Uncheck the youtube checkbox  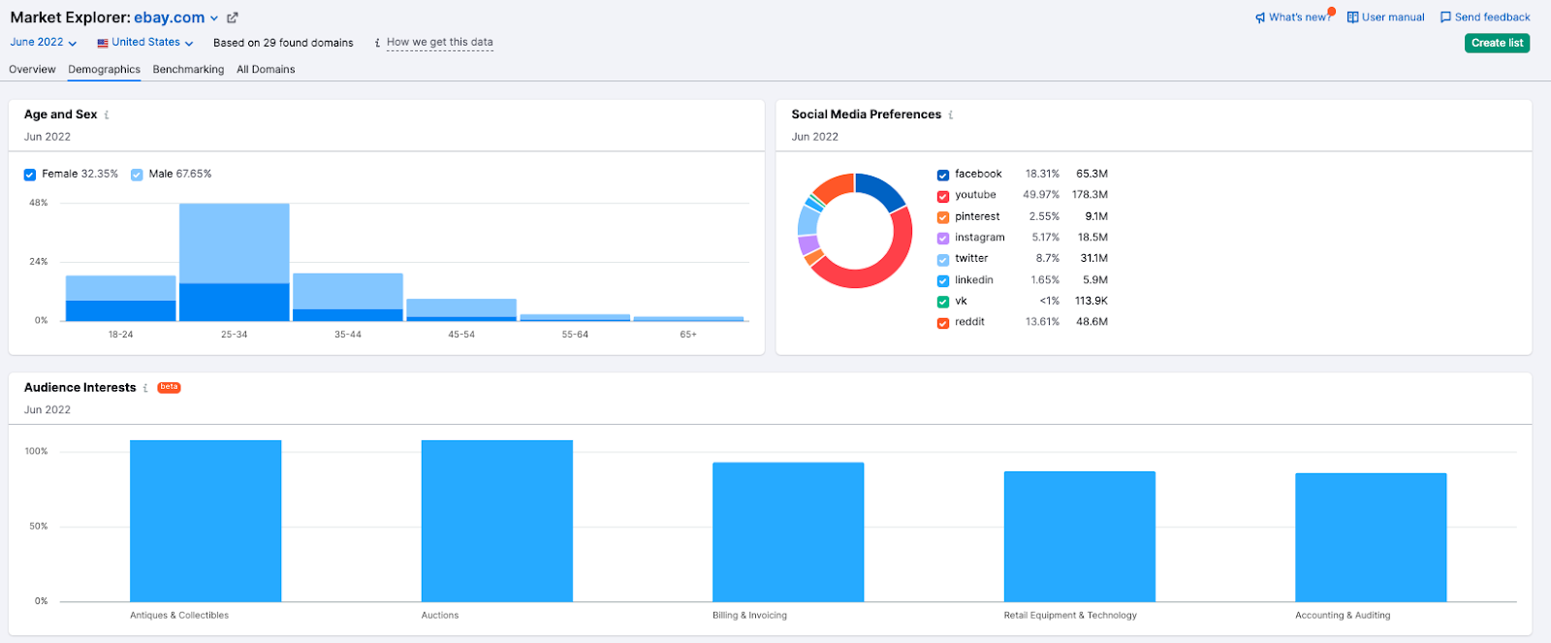(x=943, y=196)
